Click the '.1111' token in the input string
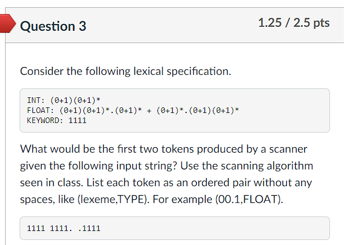Viewport: 344px width, 245px height. [x=89, y=228]
